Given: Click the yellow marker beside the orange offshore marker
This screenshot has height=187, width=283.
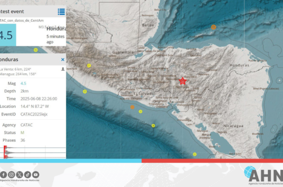Looking at the screenshot, I should [x=141, y=112].
